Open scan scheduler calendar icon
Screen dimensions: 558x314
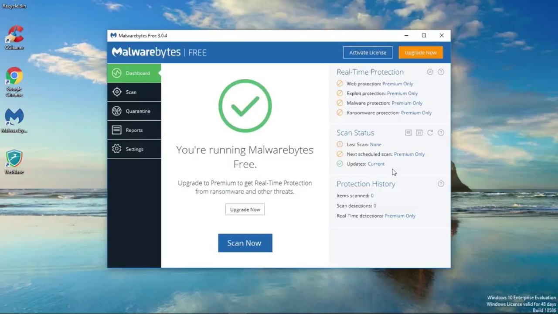click(419, 133)
